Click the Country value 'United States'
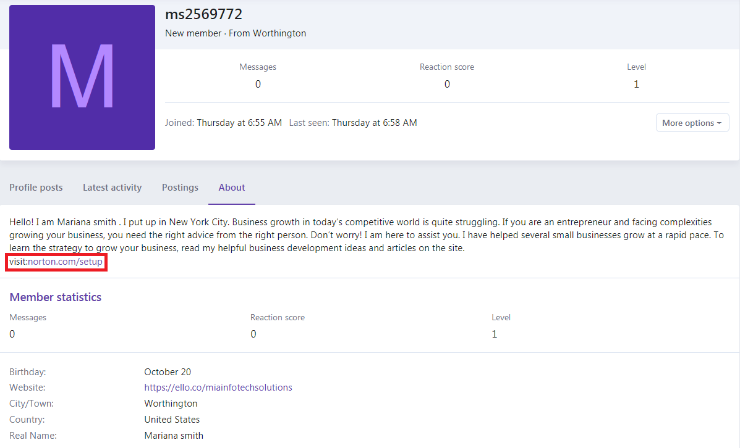The image size is (740, 448). 172,419
